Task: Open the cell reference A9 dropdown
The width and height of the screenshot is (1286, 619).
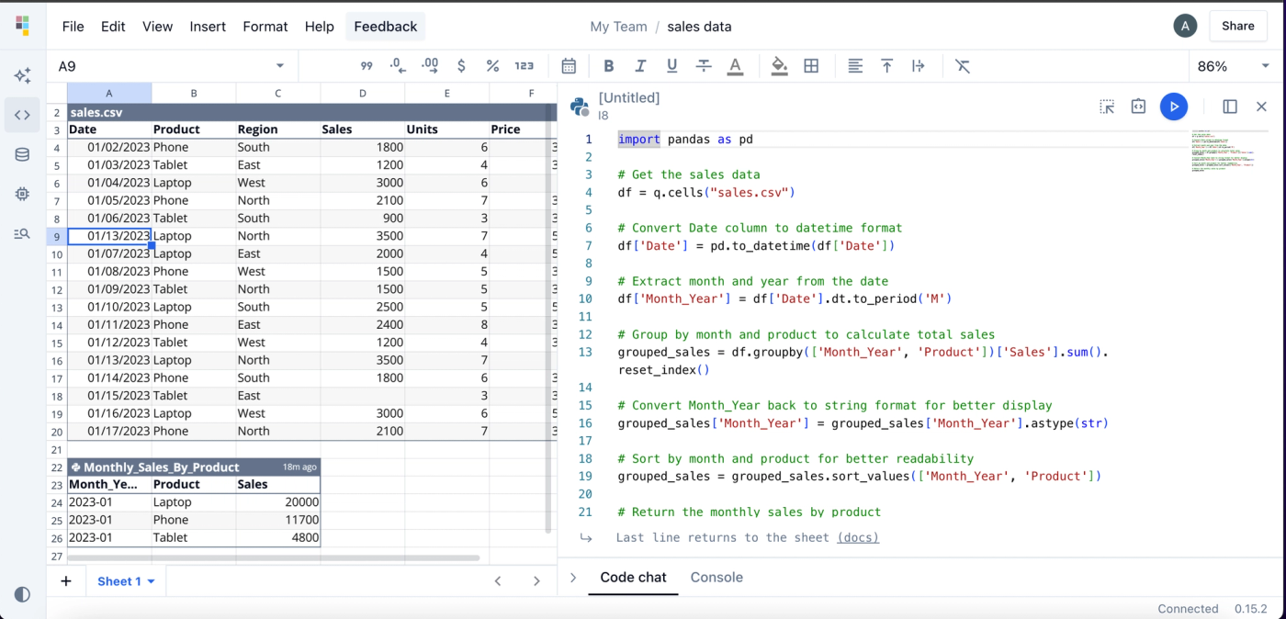Action: pos(280,65)
